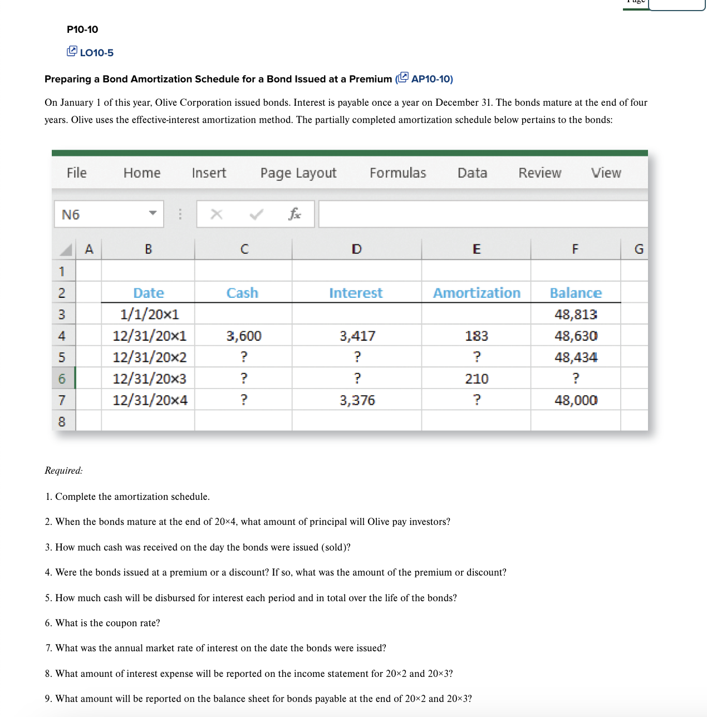
Task: Click the cell with date 12/31/20x1
Action: pyautogui.click(x=148, y=336)
